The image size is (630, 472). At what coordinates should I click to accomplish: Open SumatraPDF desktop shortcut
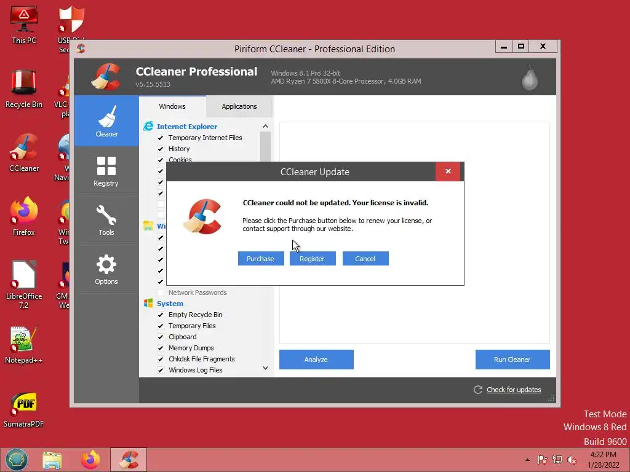coord(24,408)
